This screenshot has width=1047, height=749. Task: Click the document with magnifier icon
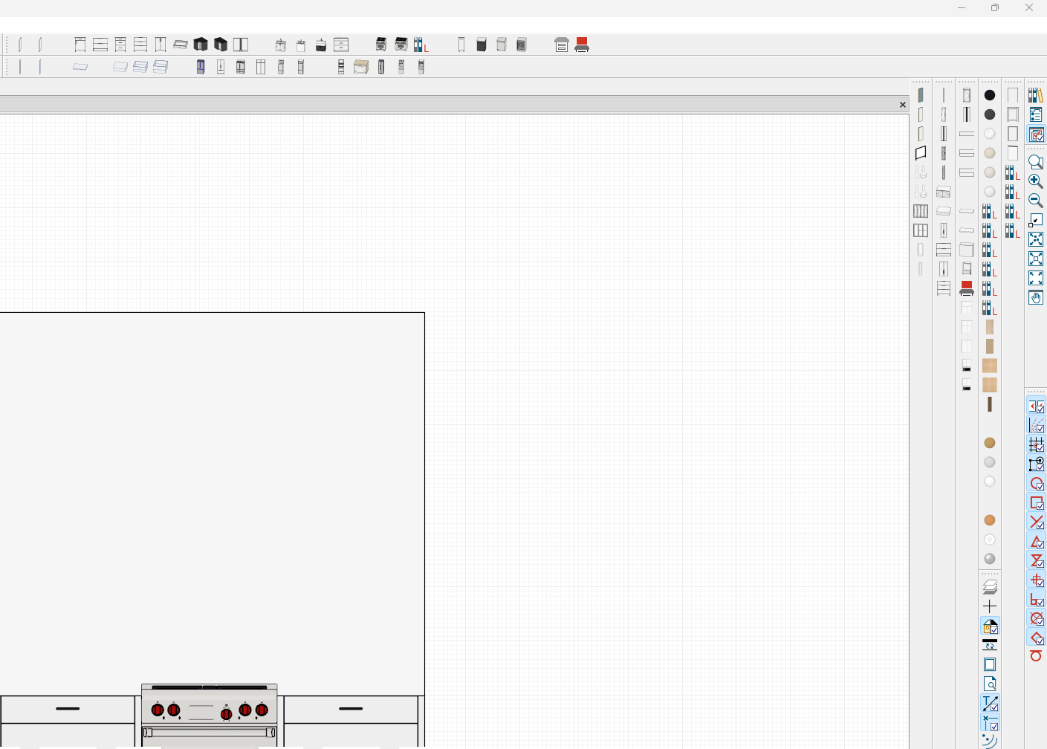[x=990, y=684]
